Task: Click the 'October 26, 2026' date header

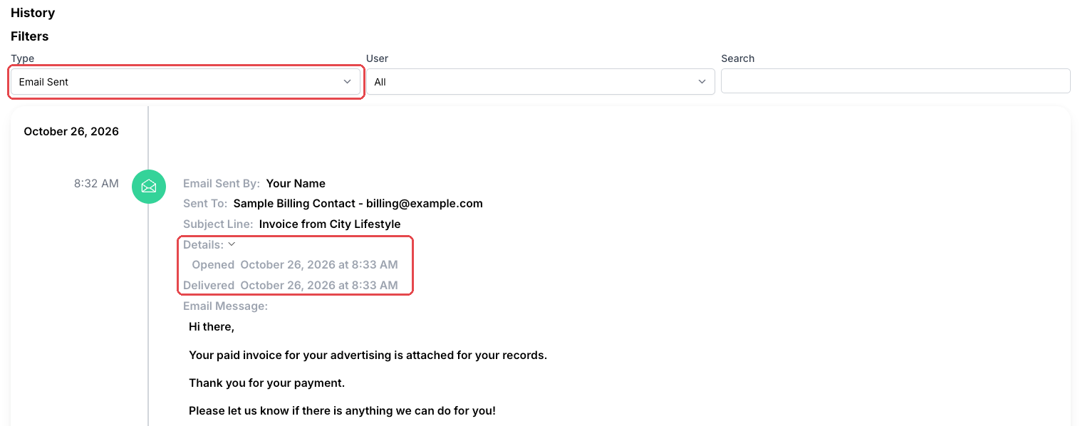Action: (x=71, y=132)
